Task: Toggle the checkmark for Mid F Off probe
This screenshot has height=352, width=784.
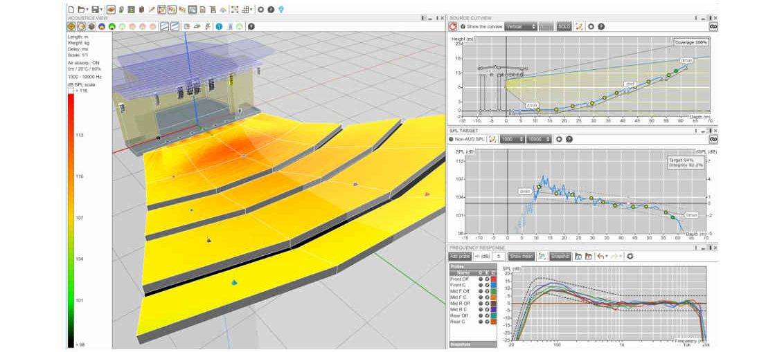Action: 487,291
